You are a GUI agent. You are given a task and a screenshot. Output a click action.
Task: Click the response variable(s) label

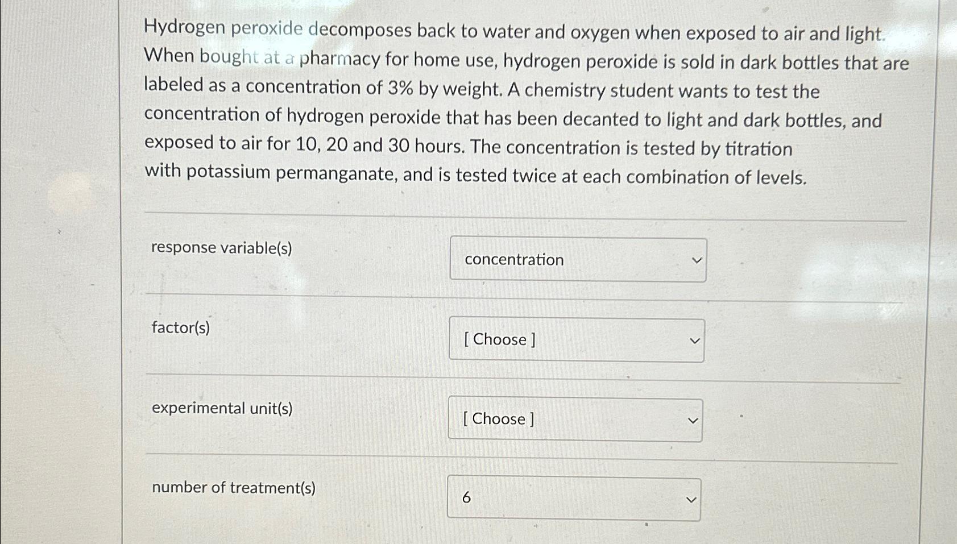(221, 248)
